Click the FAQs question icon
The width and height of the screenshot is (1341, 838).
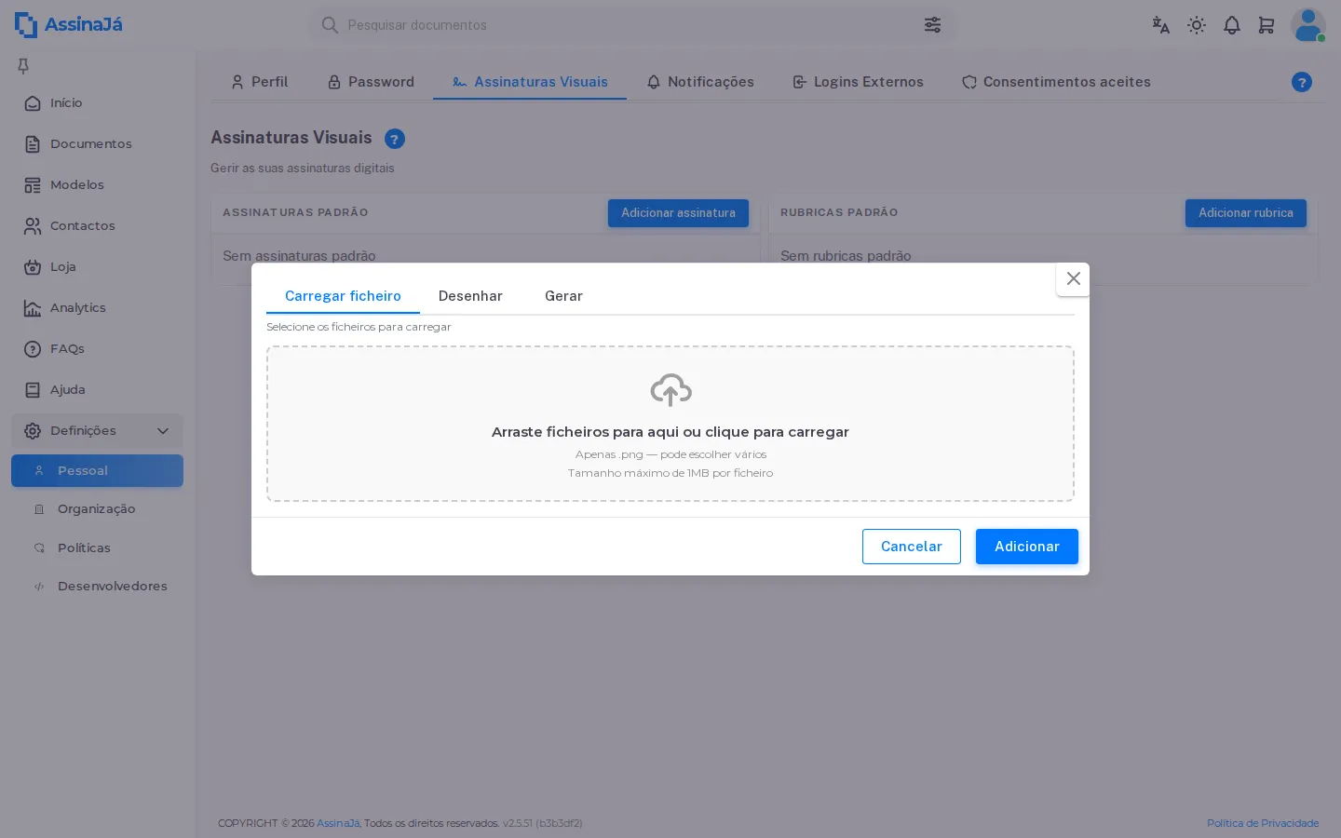point(33,349)
